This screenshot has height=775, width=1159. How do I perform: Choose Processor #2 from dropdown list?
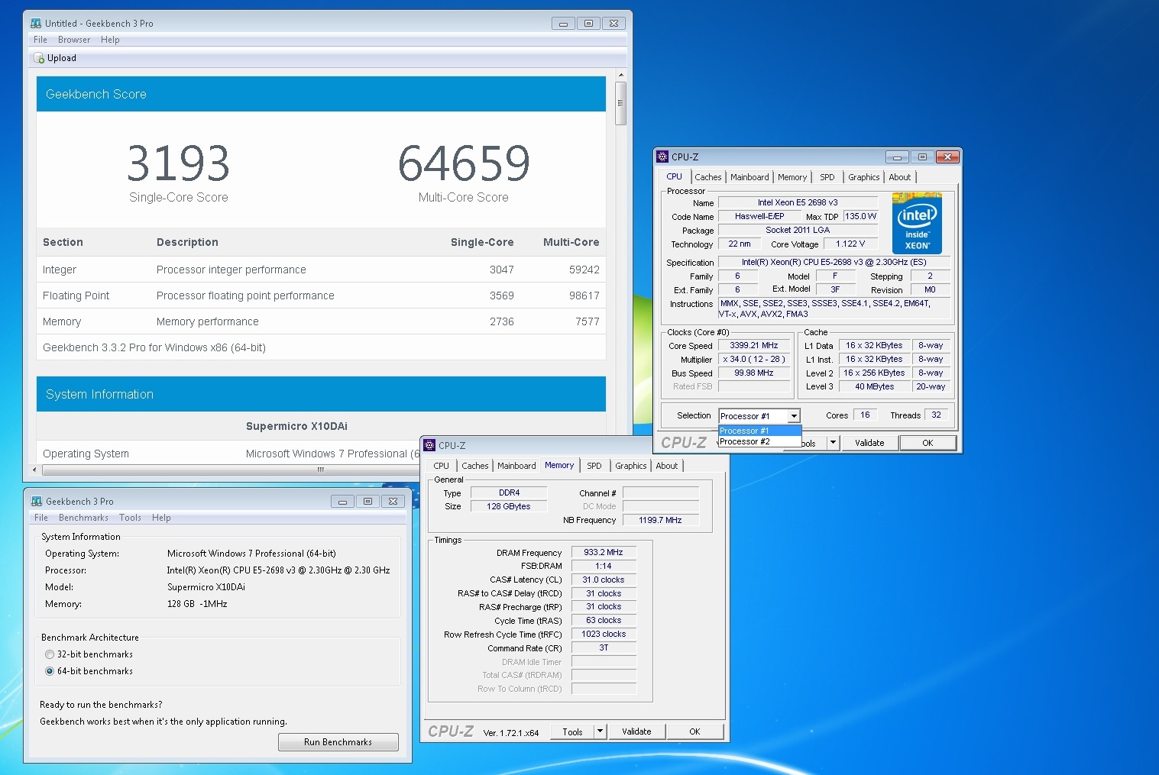click(759, 441)
